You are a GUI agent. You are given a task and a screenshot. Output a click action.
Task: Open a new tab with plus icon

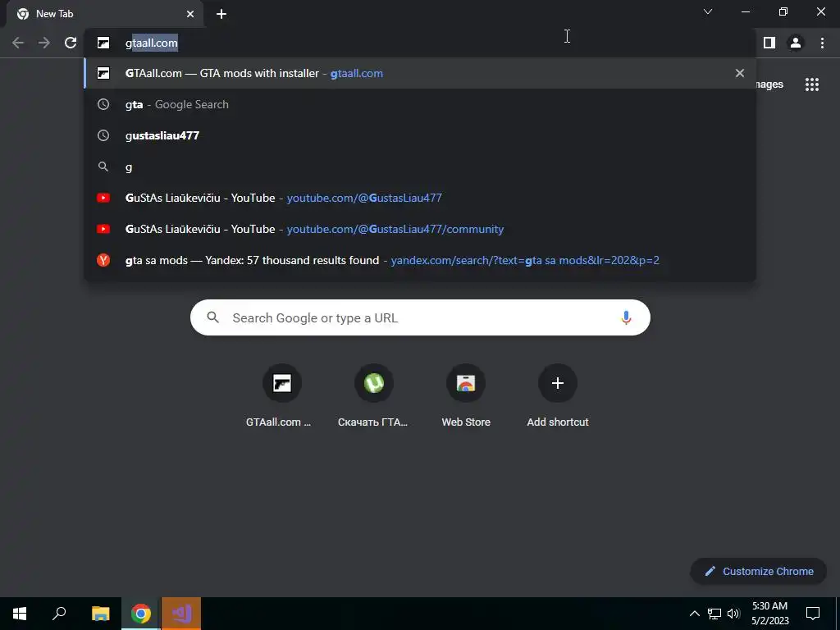pos(221,14)
